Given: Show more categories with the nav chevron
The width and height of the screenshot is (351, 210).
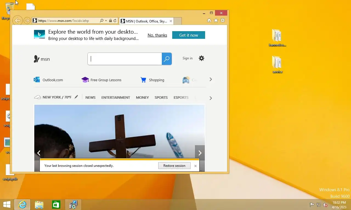Looking at the screenshot, I should coord(211,98).
